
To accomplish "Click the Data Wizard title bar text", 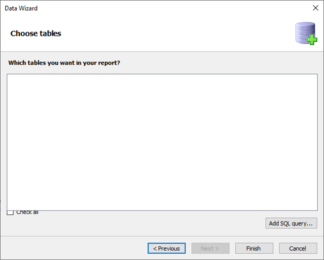I will 21,8.
